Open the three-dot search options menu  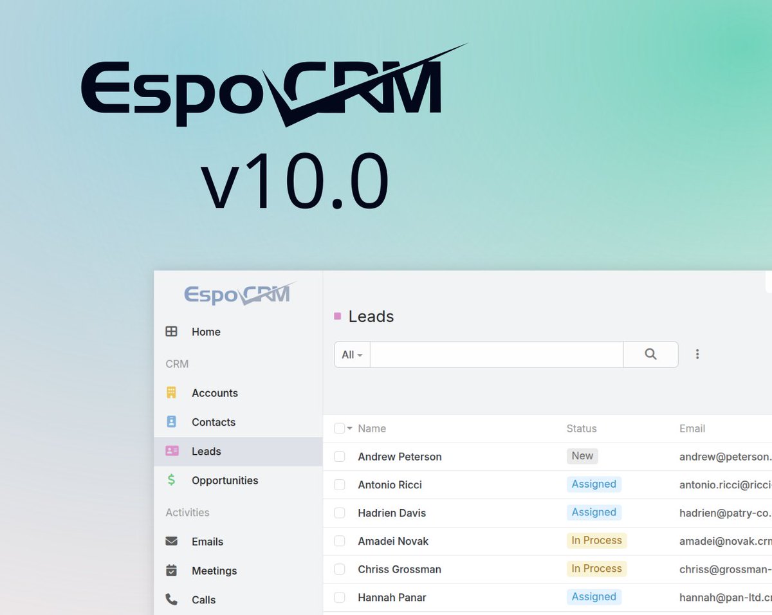tap(697, 354)
